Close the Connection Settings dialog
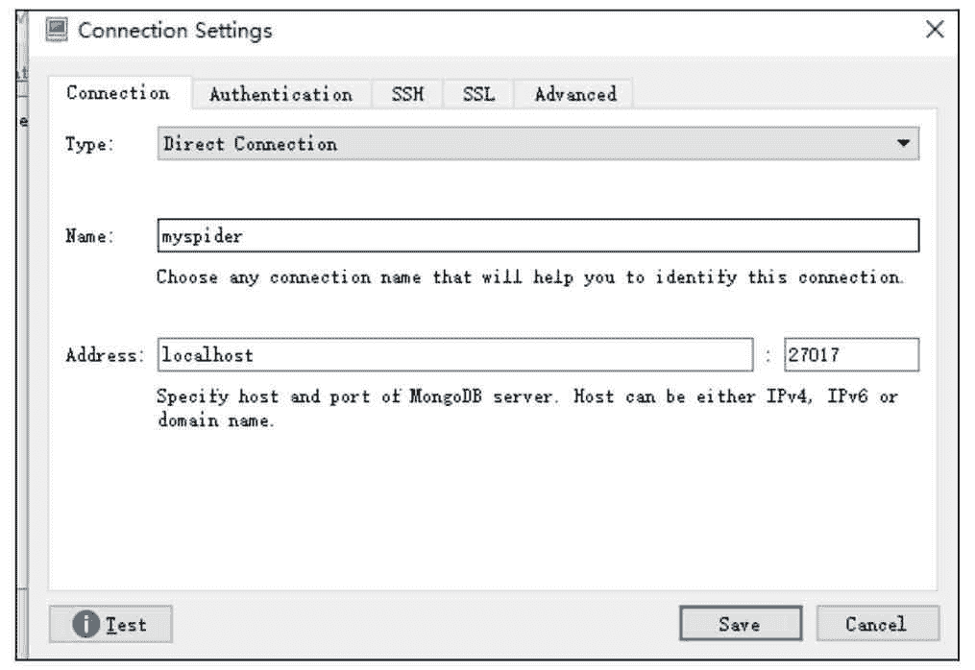Viewport: 975px width, 670px height. click(934, 30)
